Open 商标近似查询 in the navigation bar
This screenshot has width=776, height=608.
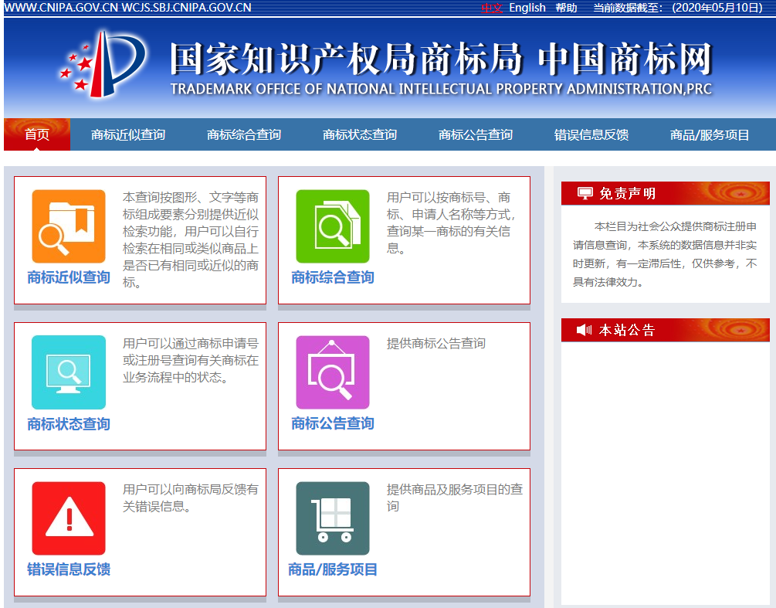pos(128,134)
